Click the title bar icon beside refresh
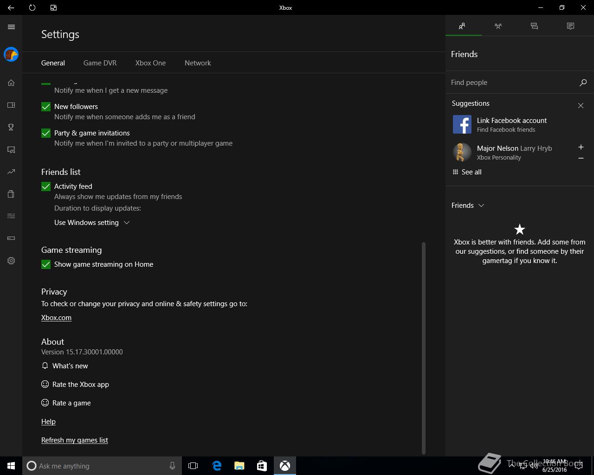Screen dimensions: 594x475 click(x=53, y=7)
